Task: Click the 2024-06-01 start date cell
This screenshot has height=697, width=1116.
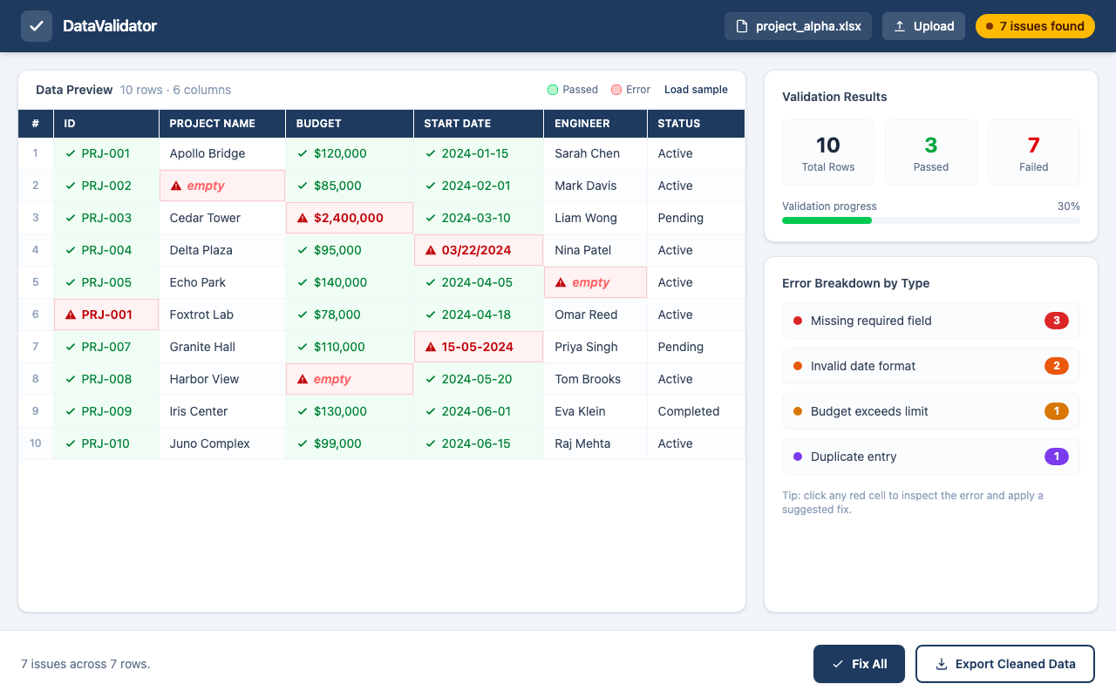Action: click(479, 411)
